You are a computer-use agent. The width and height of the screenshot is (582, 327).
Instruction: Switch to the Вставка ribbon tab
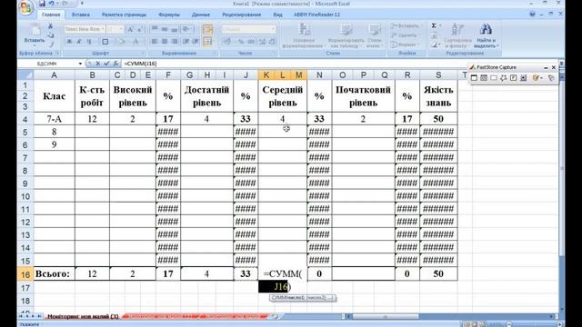tap(81, 15)
